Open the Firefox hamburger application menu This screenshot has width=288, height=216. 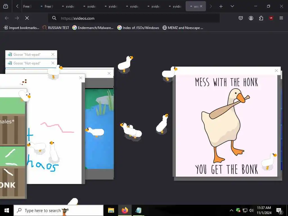(x=281, y=18)
